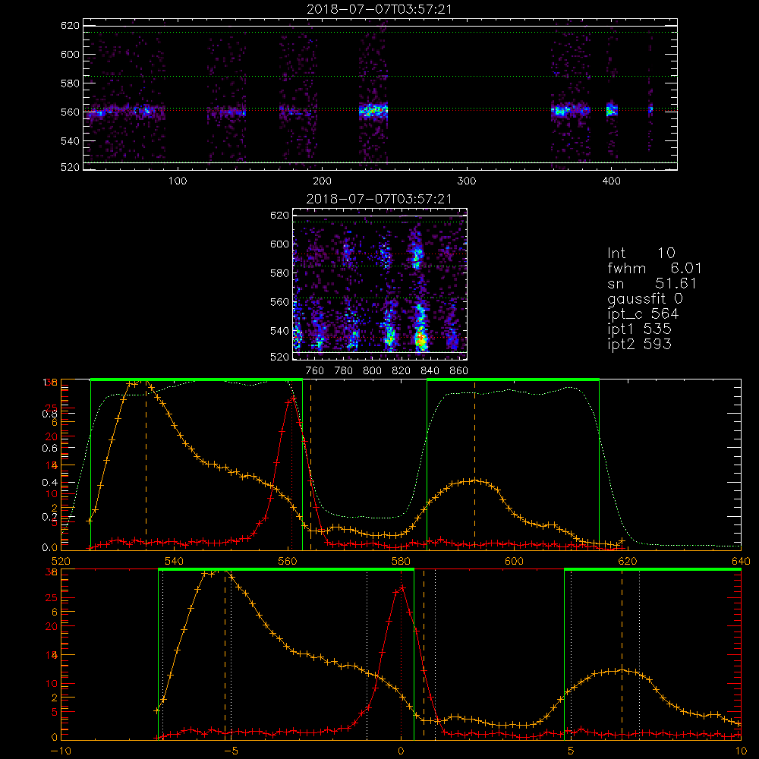Click the 760 x-axis label of middle spectrogram

click(x=315, y=371)
